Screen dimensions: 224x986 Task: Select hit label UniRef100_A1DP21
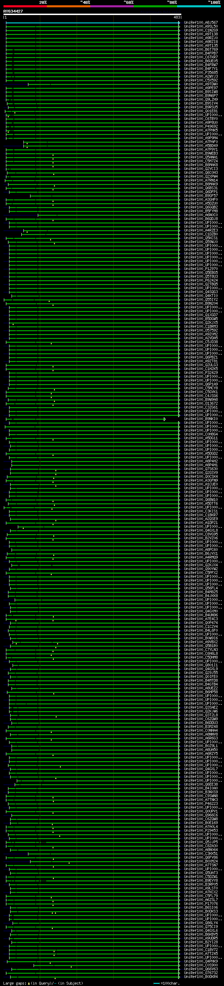pos(201,523)
